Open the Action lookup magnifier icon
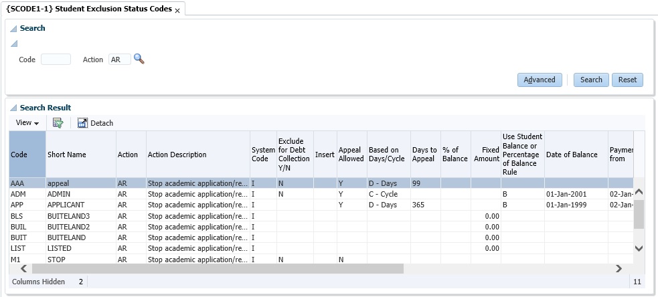658x297 pixels. [x=139, y=60]
